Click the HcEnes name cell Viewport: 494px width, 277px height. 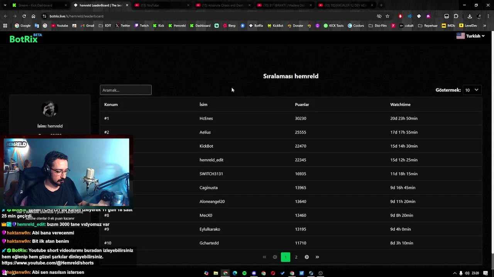(206, 118)
